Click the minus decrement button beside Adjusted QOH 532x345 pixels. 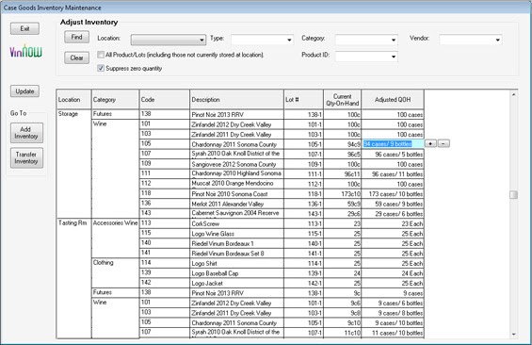443,143
